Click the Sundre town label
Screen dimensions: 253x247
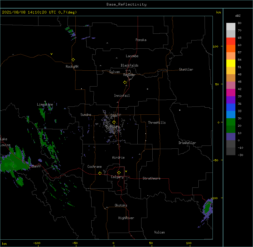[86, 115]
